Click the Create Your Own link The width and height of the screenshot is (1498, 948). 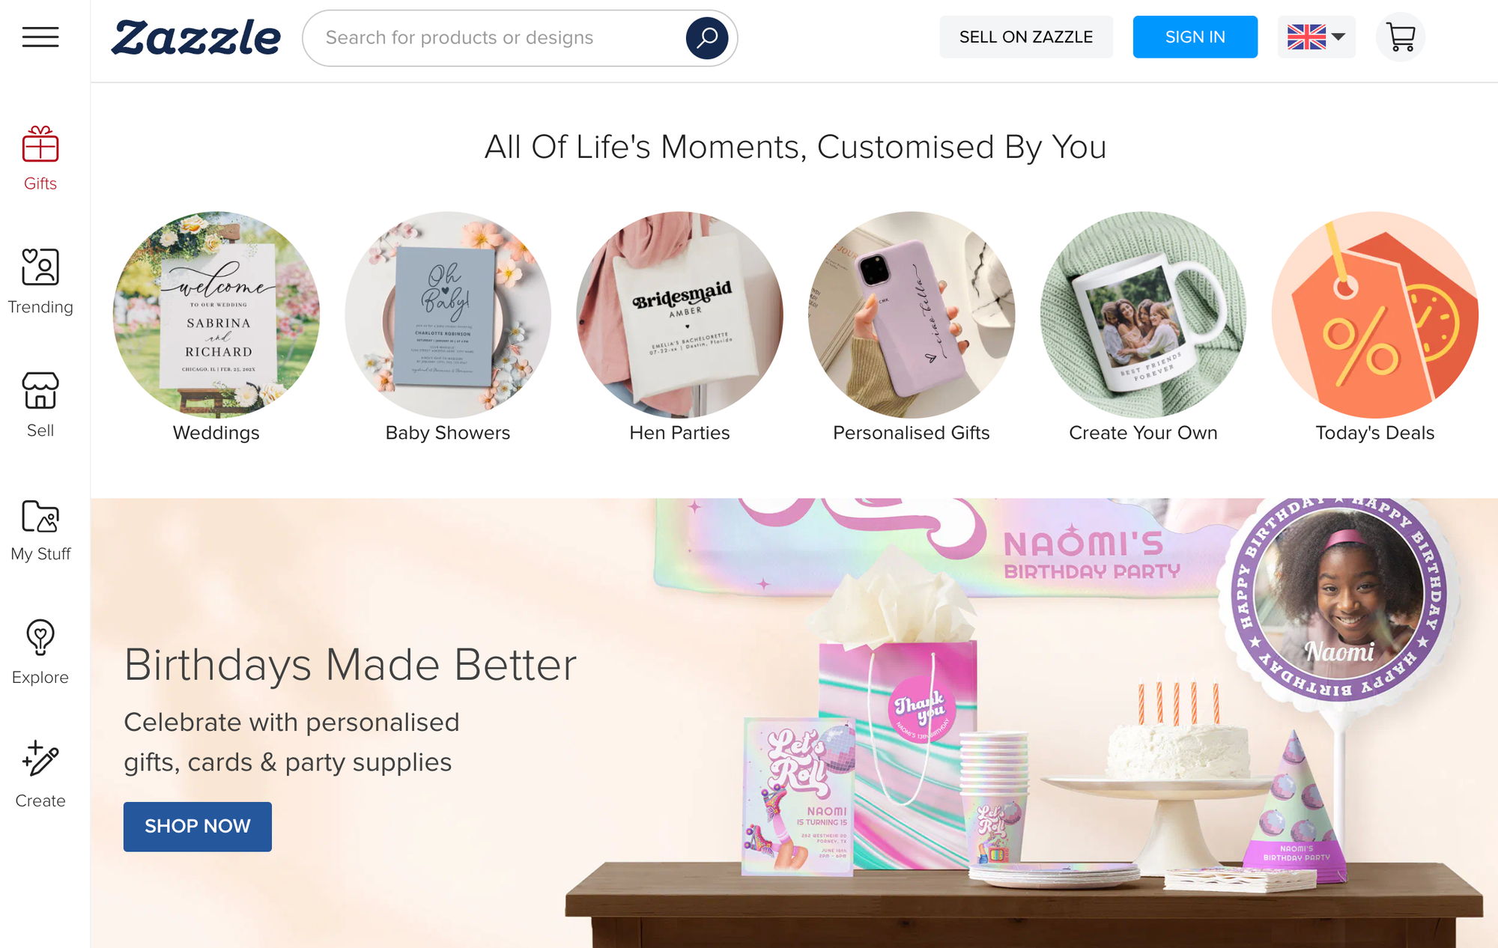1143,433
